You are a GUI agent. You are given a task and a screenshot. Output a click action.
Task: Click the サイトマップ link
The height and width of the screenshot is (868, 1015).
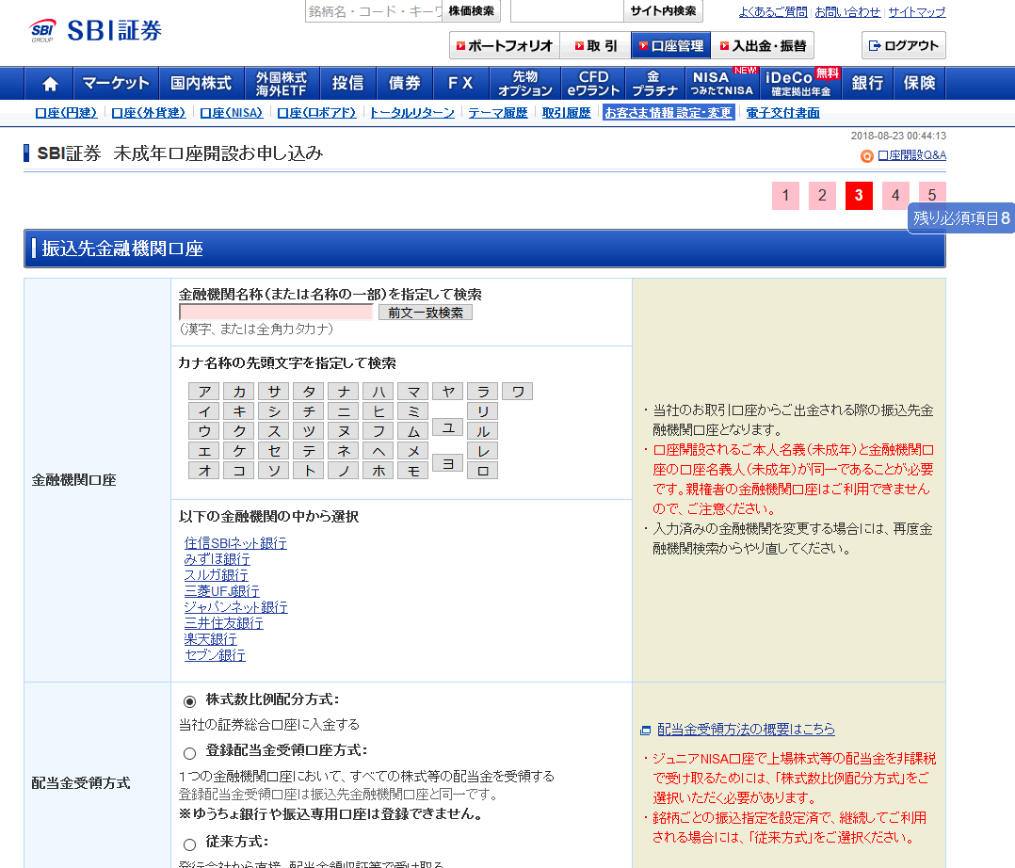tap(917, 11)
